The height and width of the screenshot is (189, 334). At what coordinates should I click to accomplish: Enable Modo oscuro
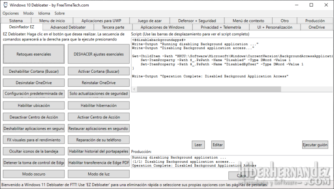tap(33, 174)
